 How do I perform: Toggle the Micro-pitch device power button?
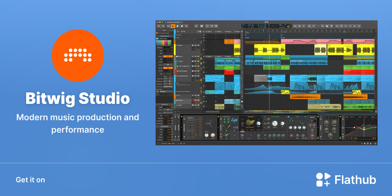184,117
